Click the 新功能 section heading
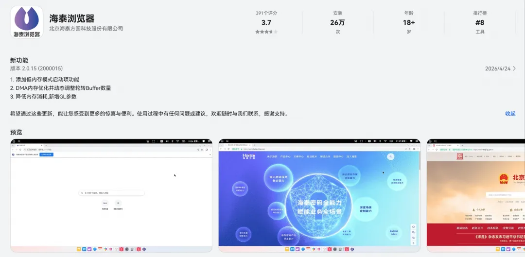This screenshot has width=525, height=257. point(19,60)
